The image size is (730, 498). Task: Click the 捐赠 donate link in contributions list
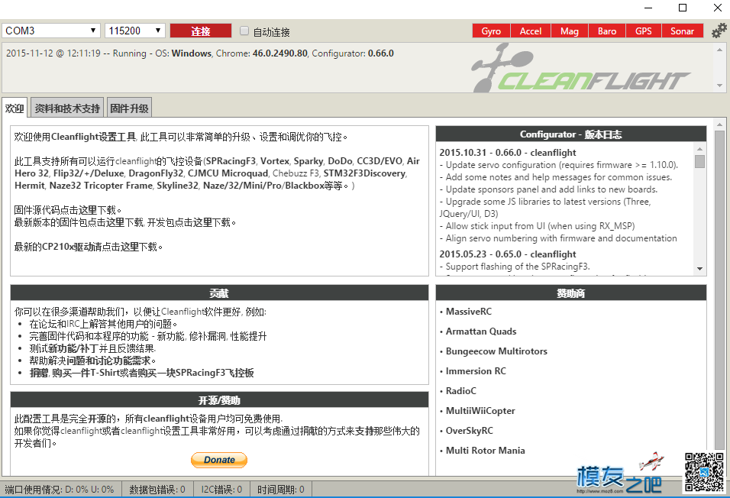tap(39, 373)
